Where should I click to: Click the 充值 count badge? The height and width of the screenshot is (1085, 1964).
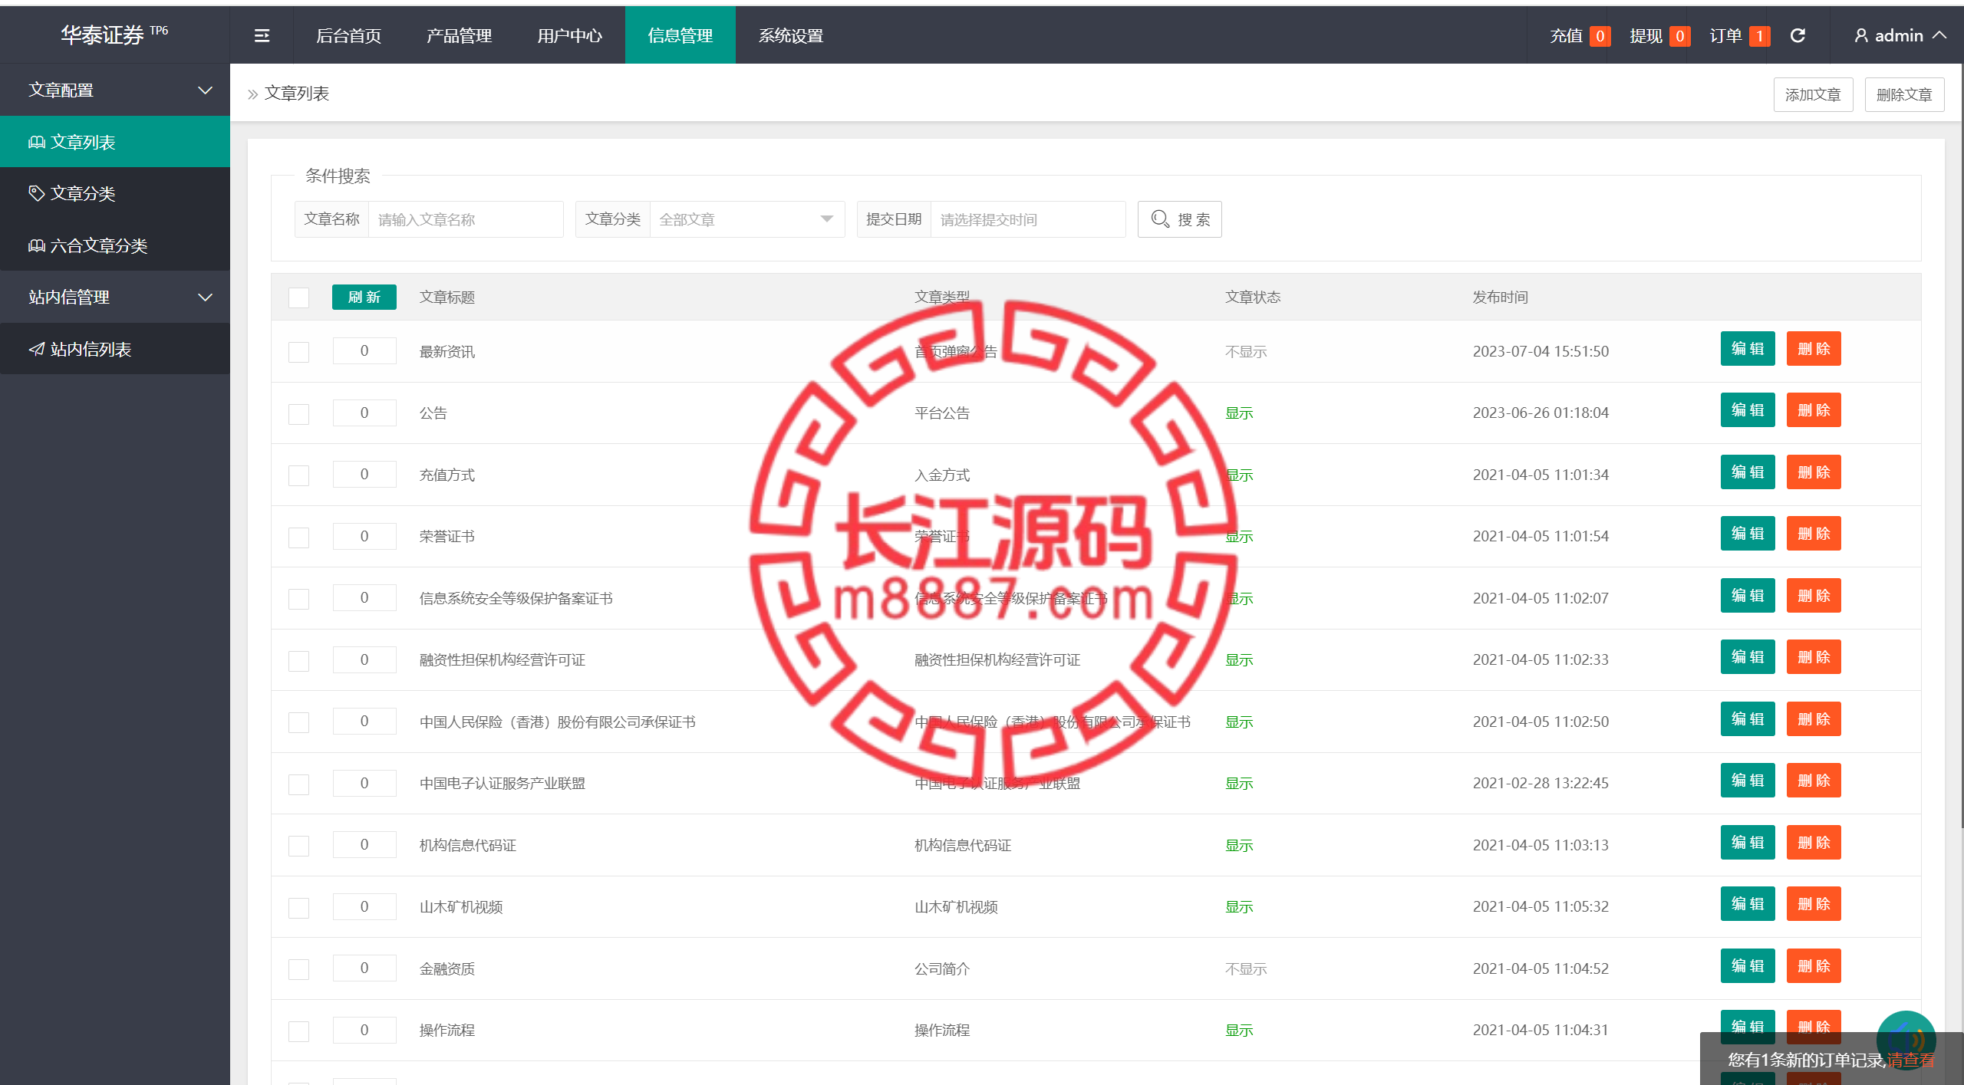coord(1600,36)
